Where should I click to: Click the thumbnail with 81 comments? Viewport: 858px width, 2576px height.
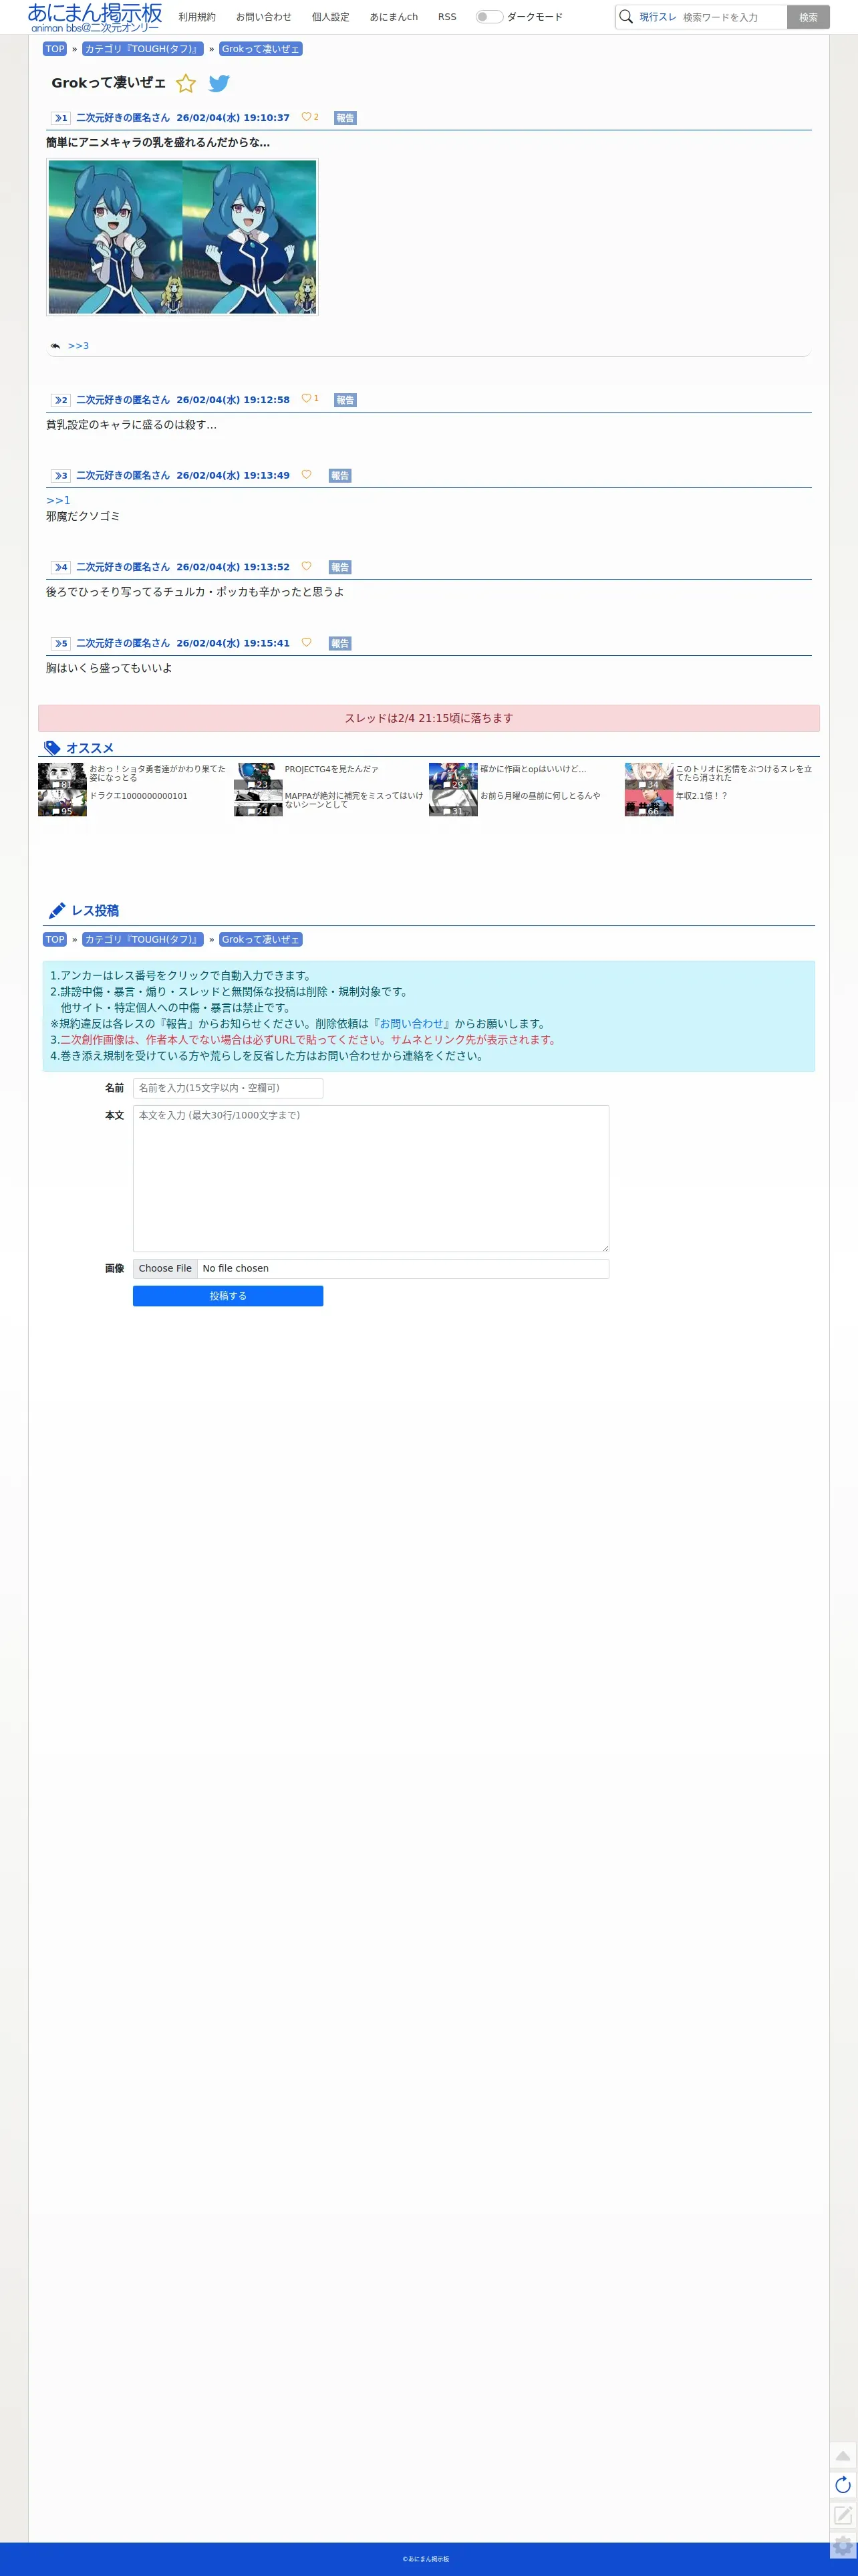[62, 776]
